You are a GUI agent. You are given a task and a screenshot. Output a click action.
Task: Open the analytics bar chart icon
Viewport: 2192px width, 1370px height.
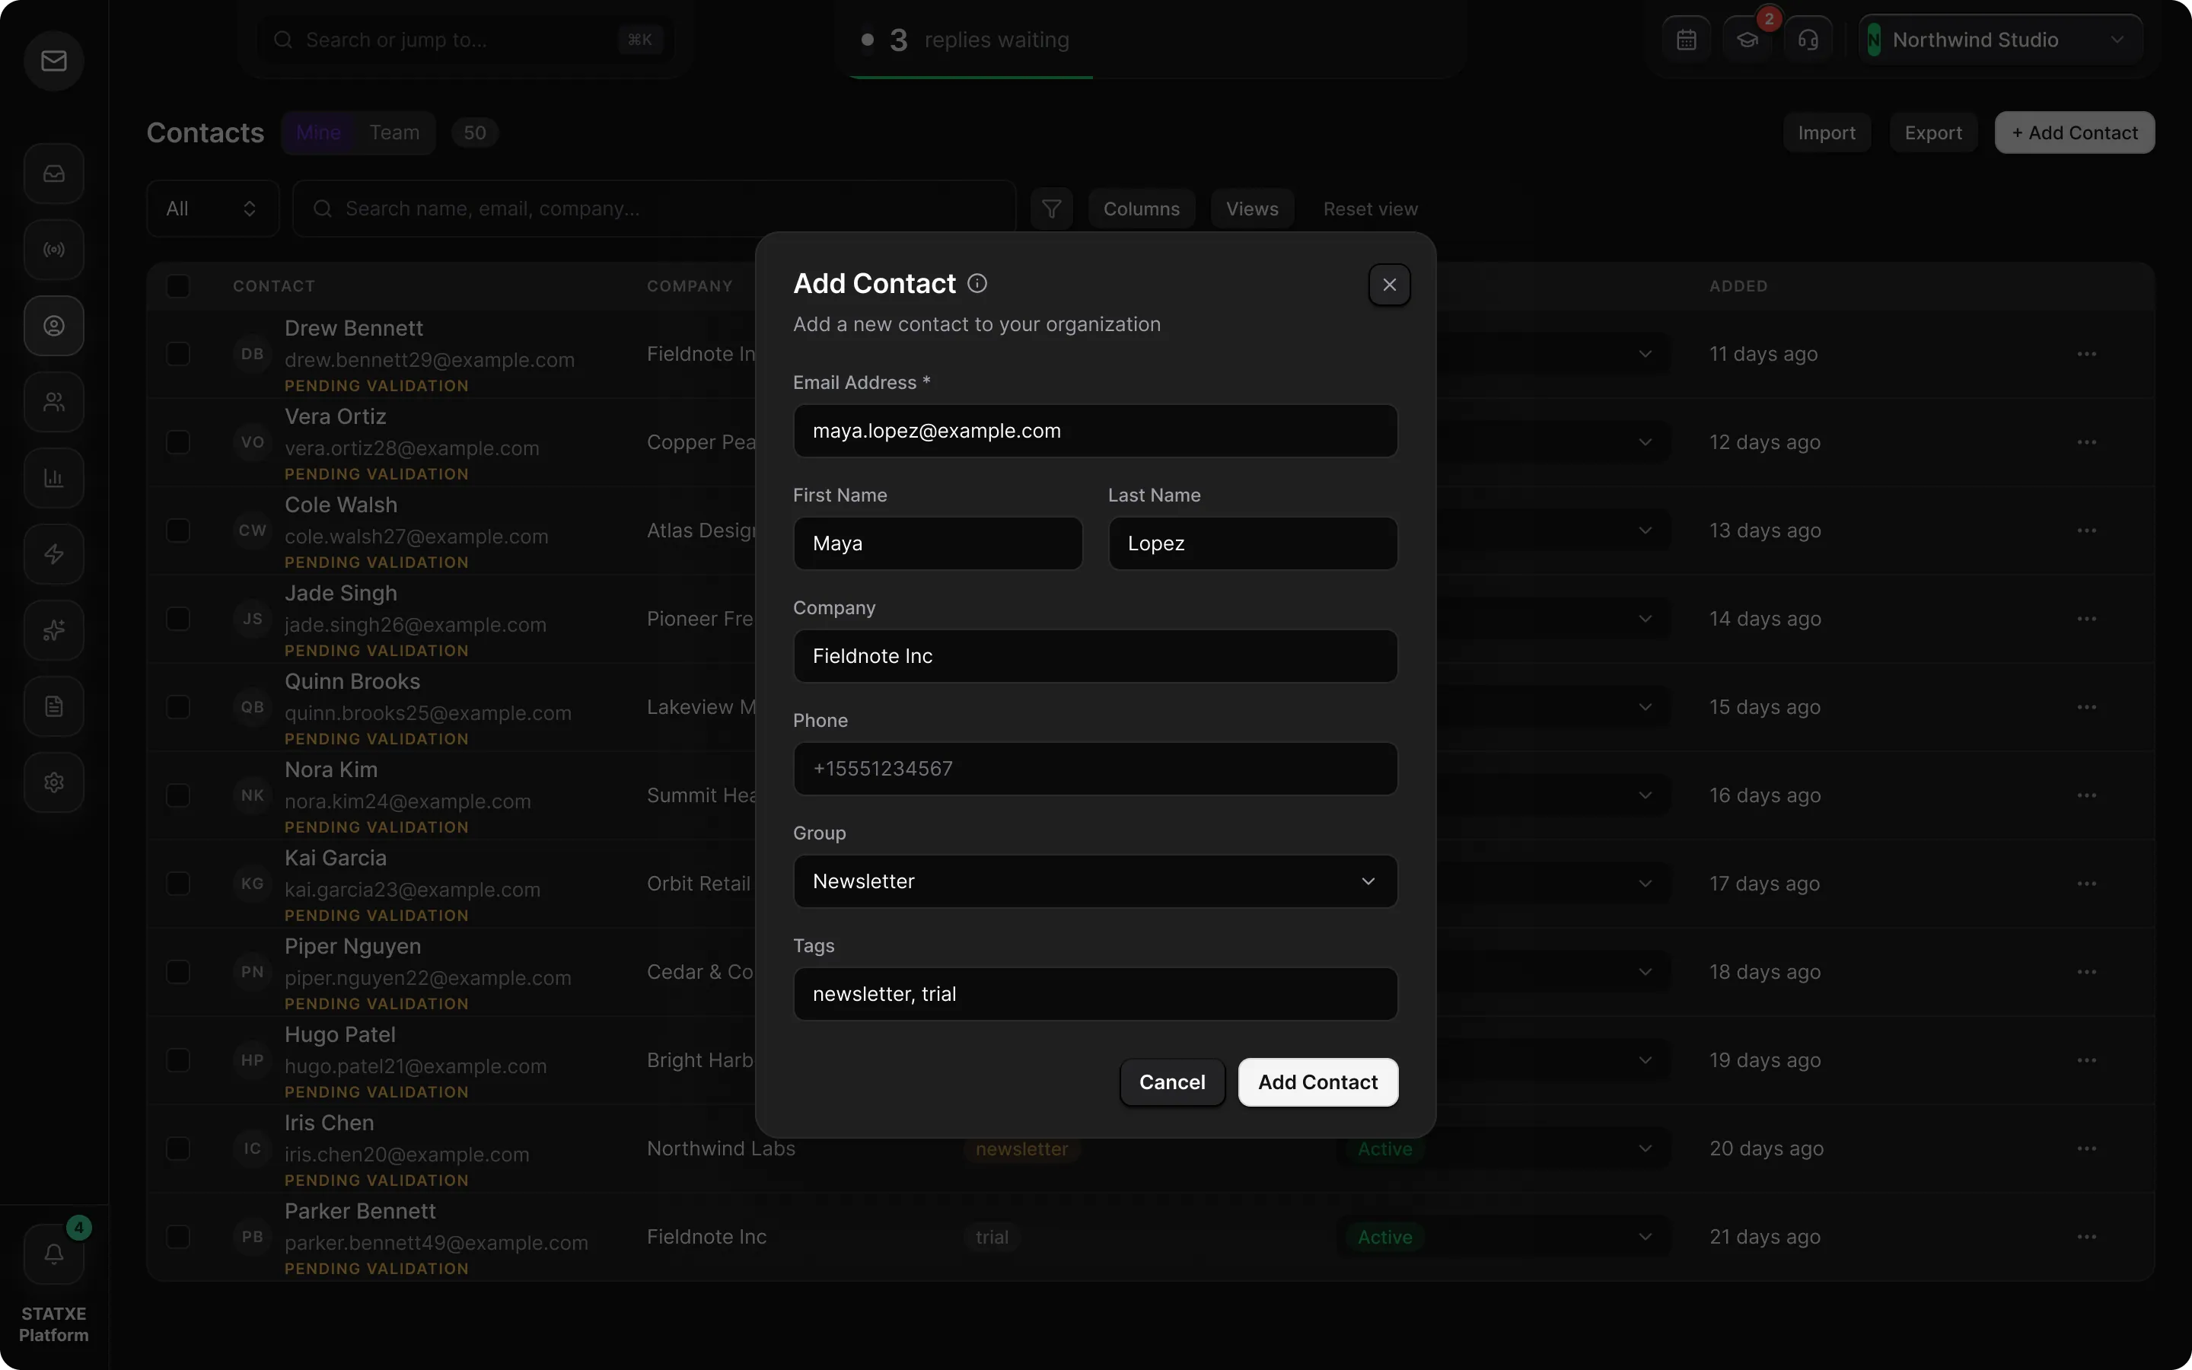53,477
